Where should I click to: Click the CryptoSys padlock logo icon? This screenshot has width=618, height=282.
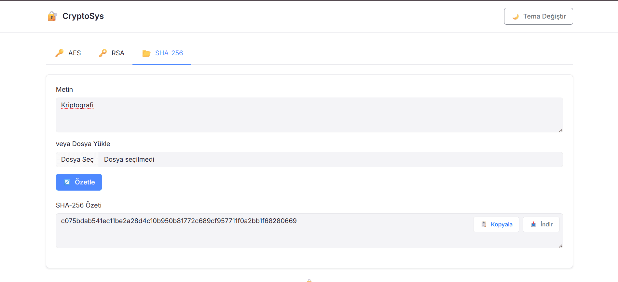(x=52, y=16)
